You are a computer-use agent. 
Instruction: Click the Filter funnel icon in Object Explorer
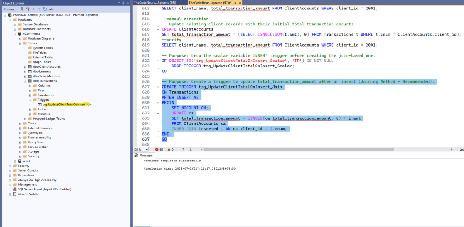(39, 9)
